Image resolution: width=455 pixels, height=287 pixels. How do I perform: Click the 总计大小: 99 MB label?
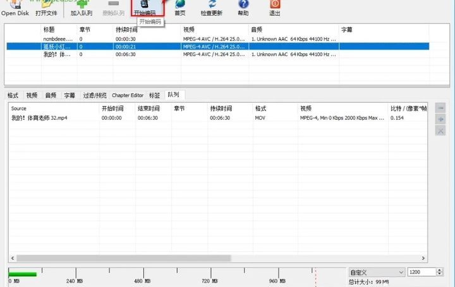click(x=369, y=282)
